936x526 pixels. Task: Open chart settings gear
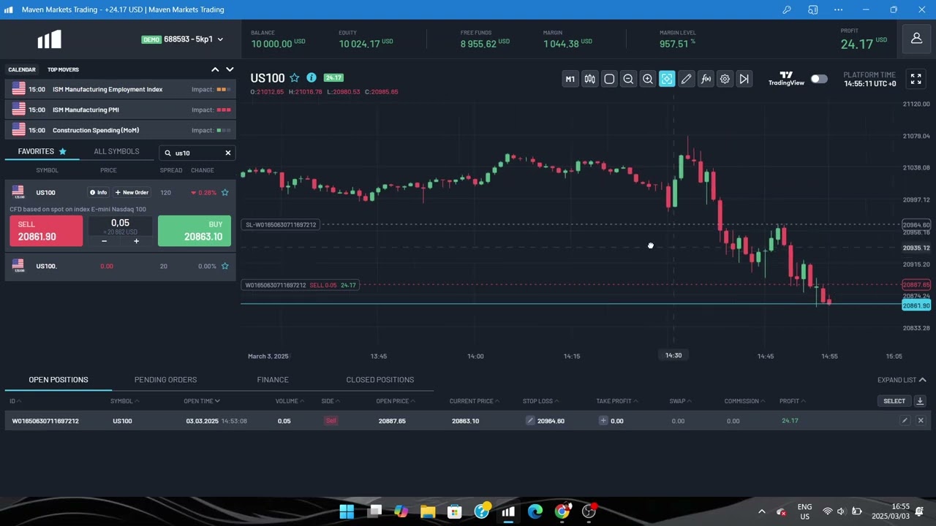[725, 79]
